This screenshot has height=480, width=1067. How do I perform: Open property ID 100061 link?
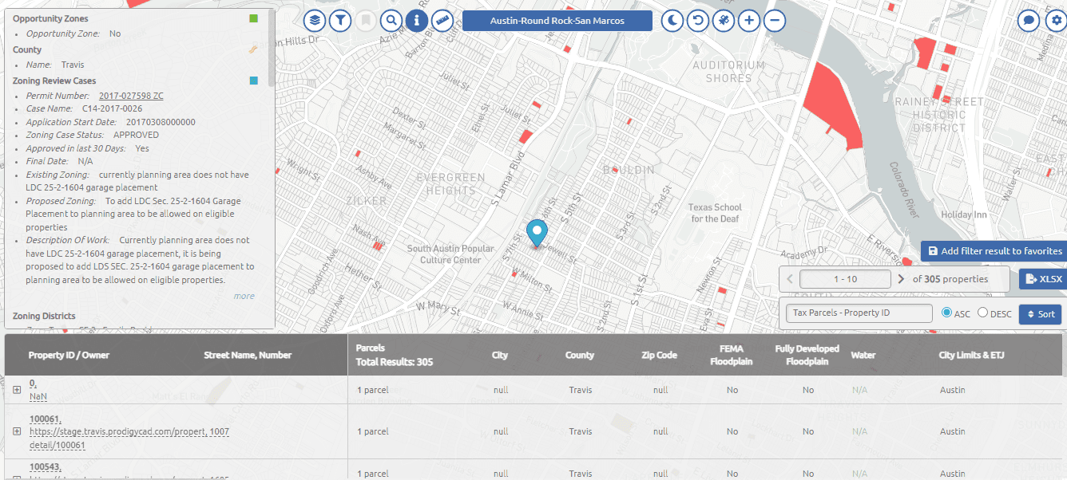46,419
